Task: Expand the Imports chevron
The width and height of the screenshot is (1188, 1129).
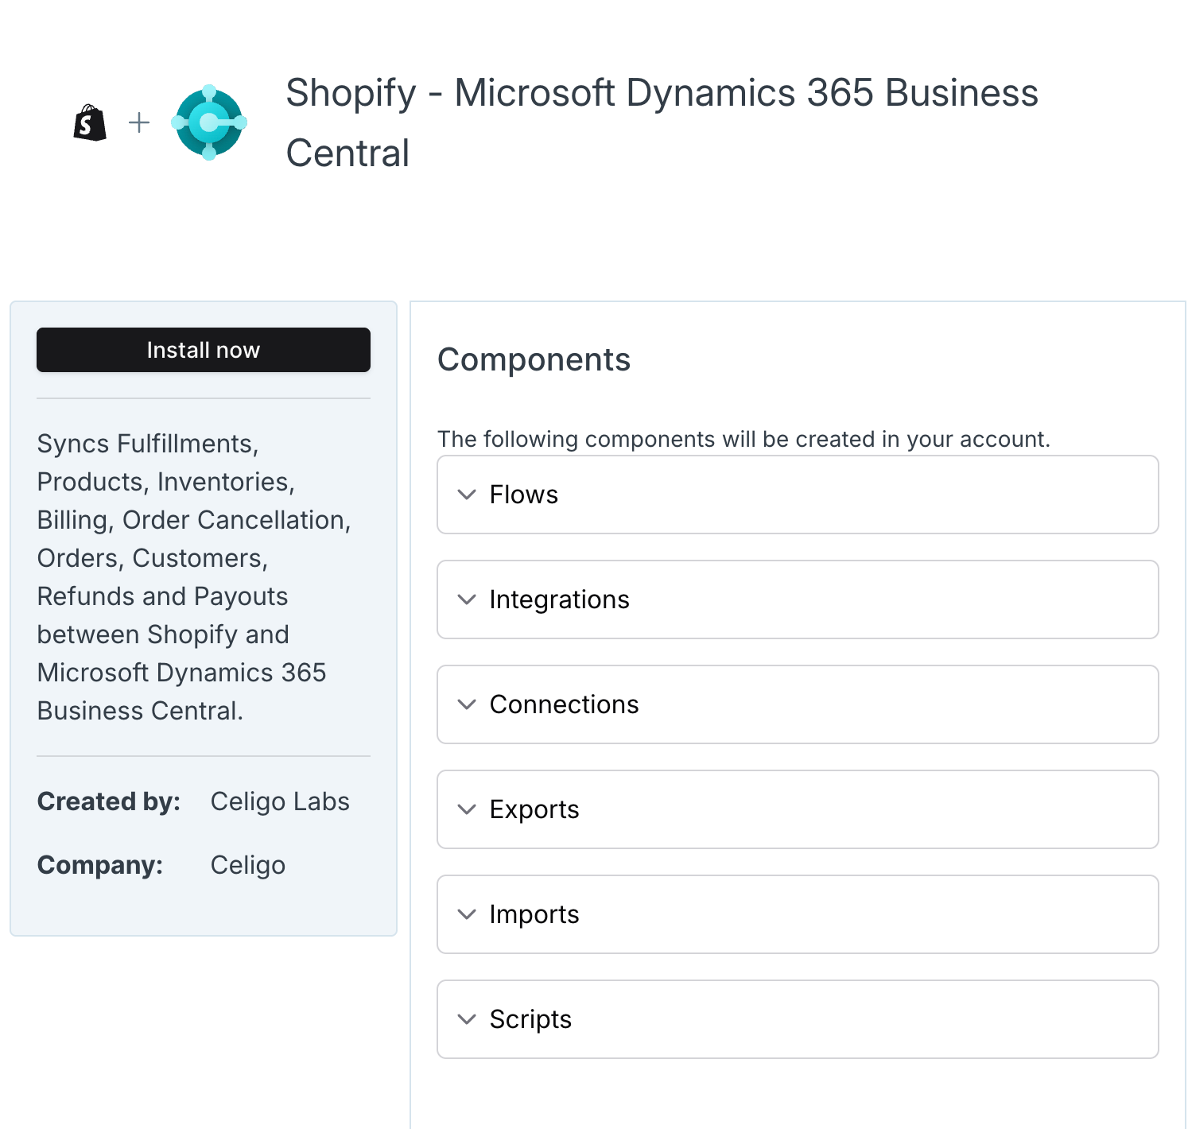Action: [x=467, y=914]
